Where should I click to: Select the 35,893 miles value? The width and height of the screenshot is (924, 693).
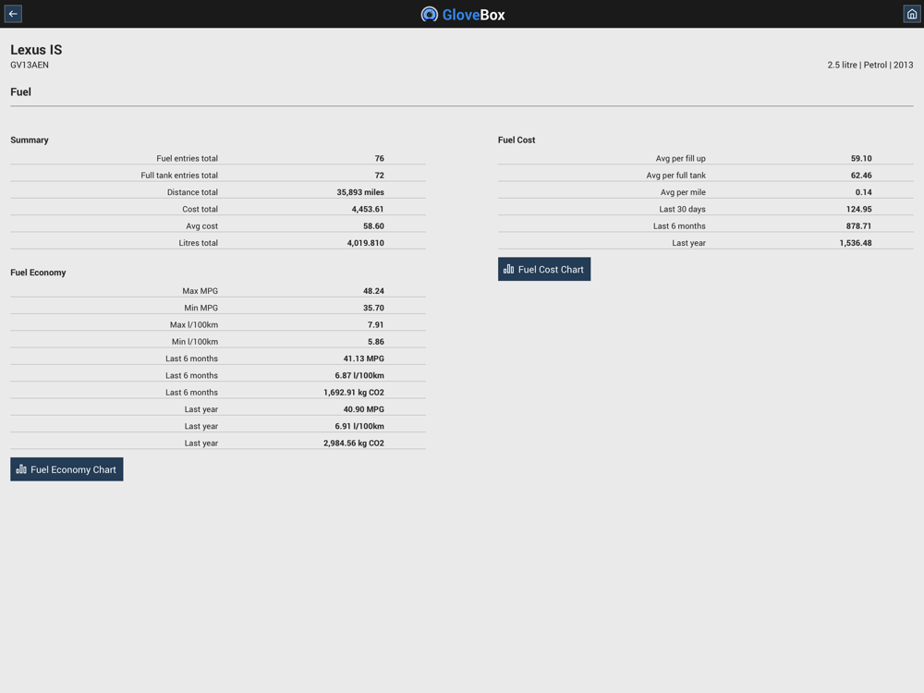[360, 192]
